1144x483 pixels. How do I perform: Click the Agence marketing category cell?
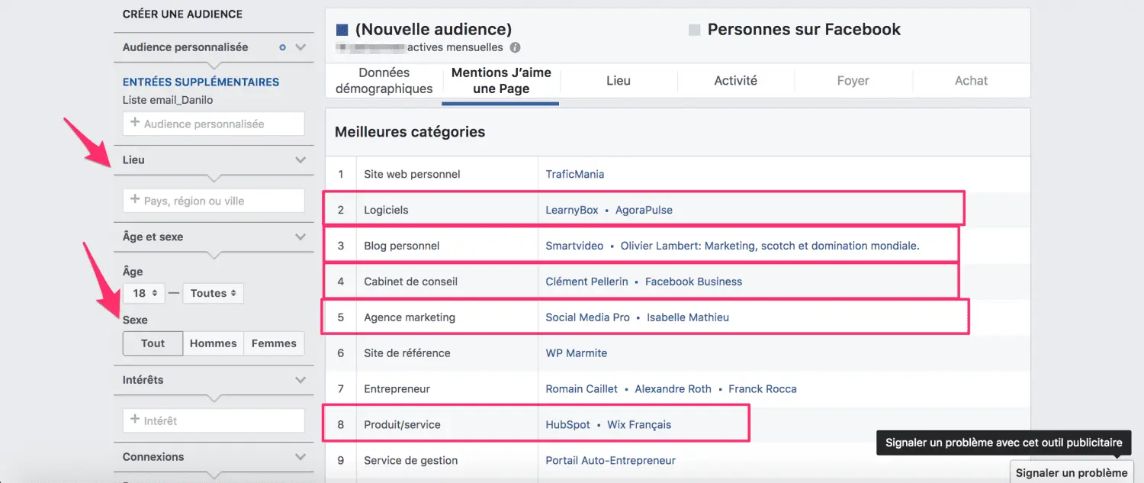click(x=447, y=317)
